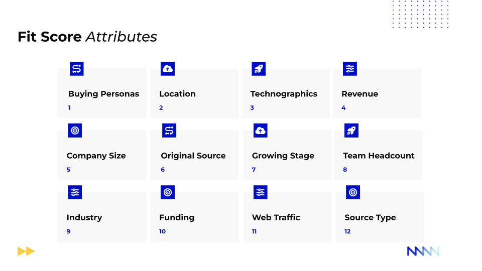Click the target icon above Company Size
This screenshot has width=482, height=271.
click(75, 130)
